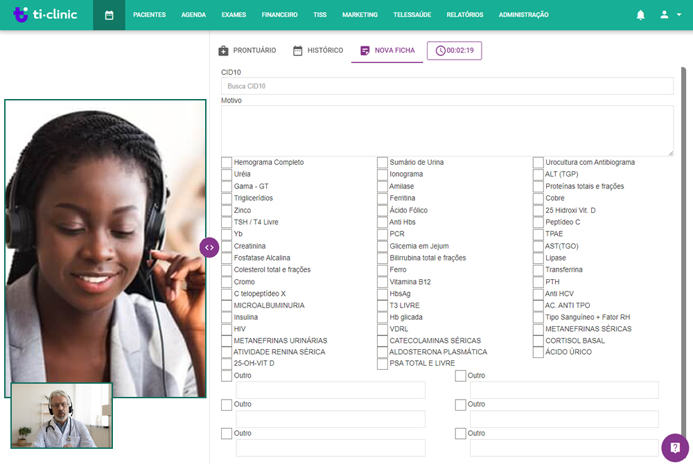Image resolution: width=693 pixels, height=471 pixels.
Task: Click the consultation timer clock icon
Action: [x=440, y=51]
